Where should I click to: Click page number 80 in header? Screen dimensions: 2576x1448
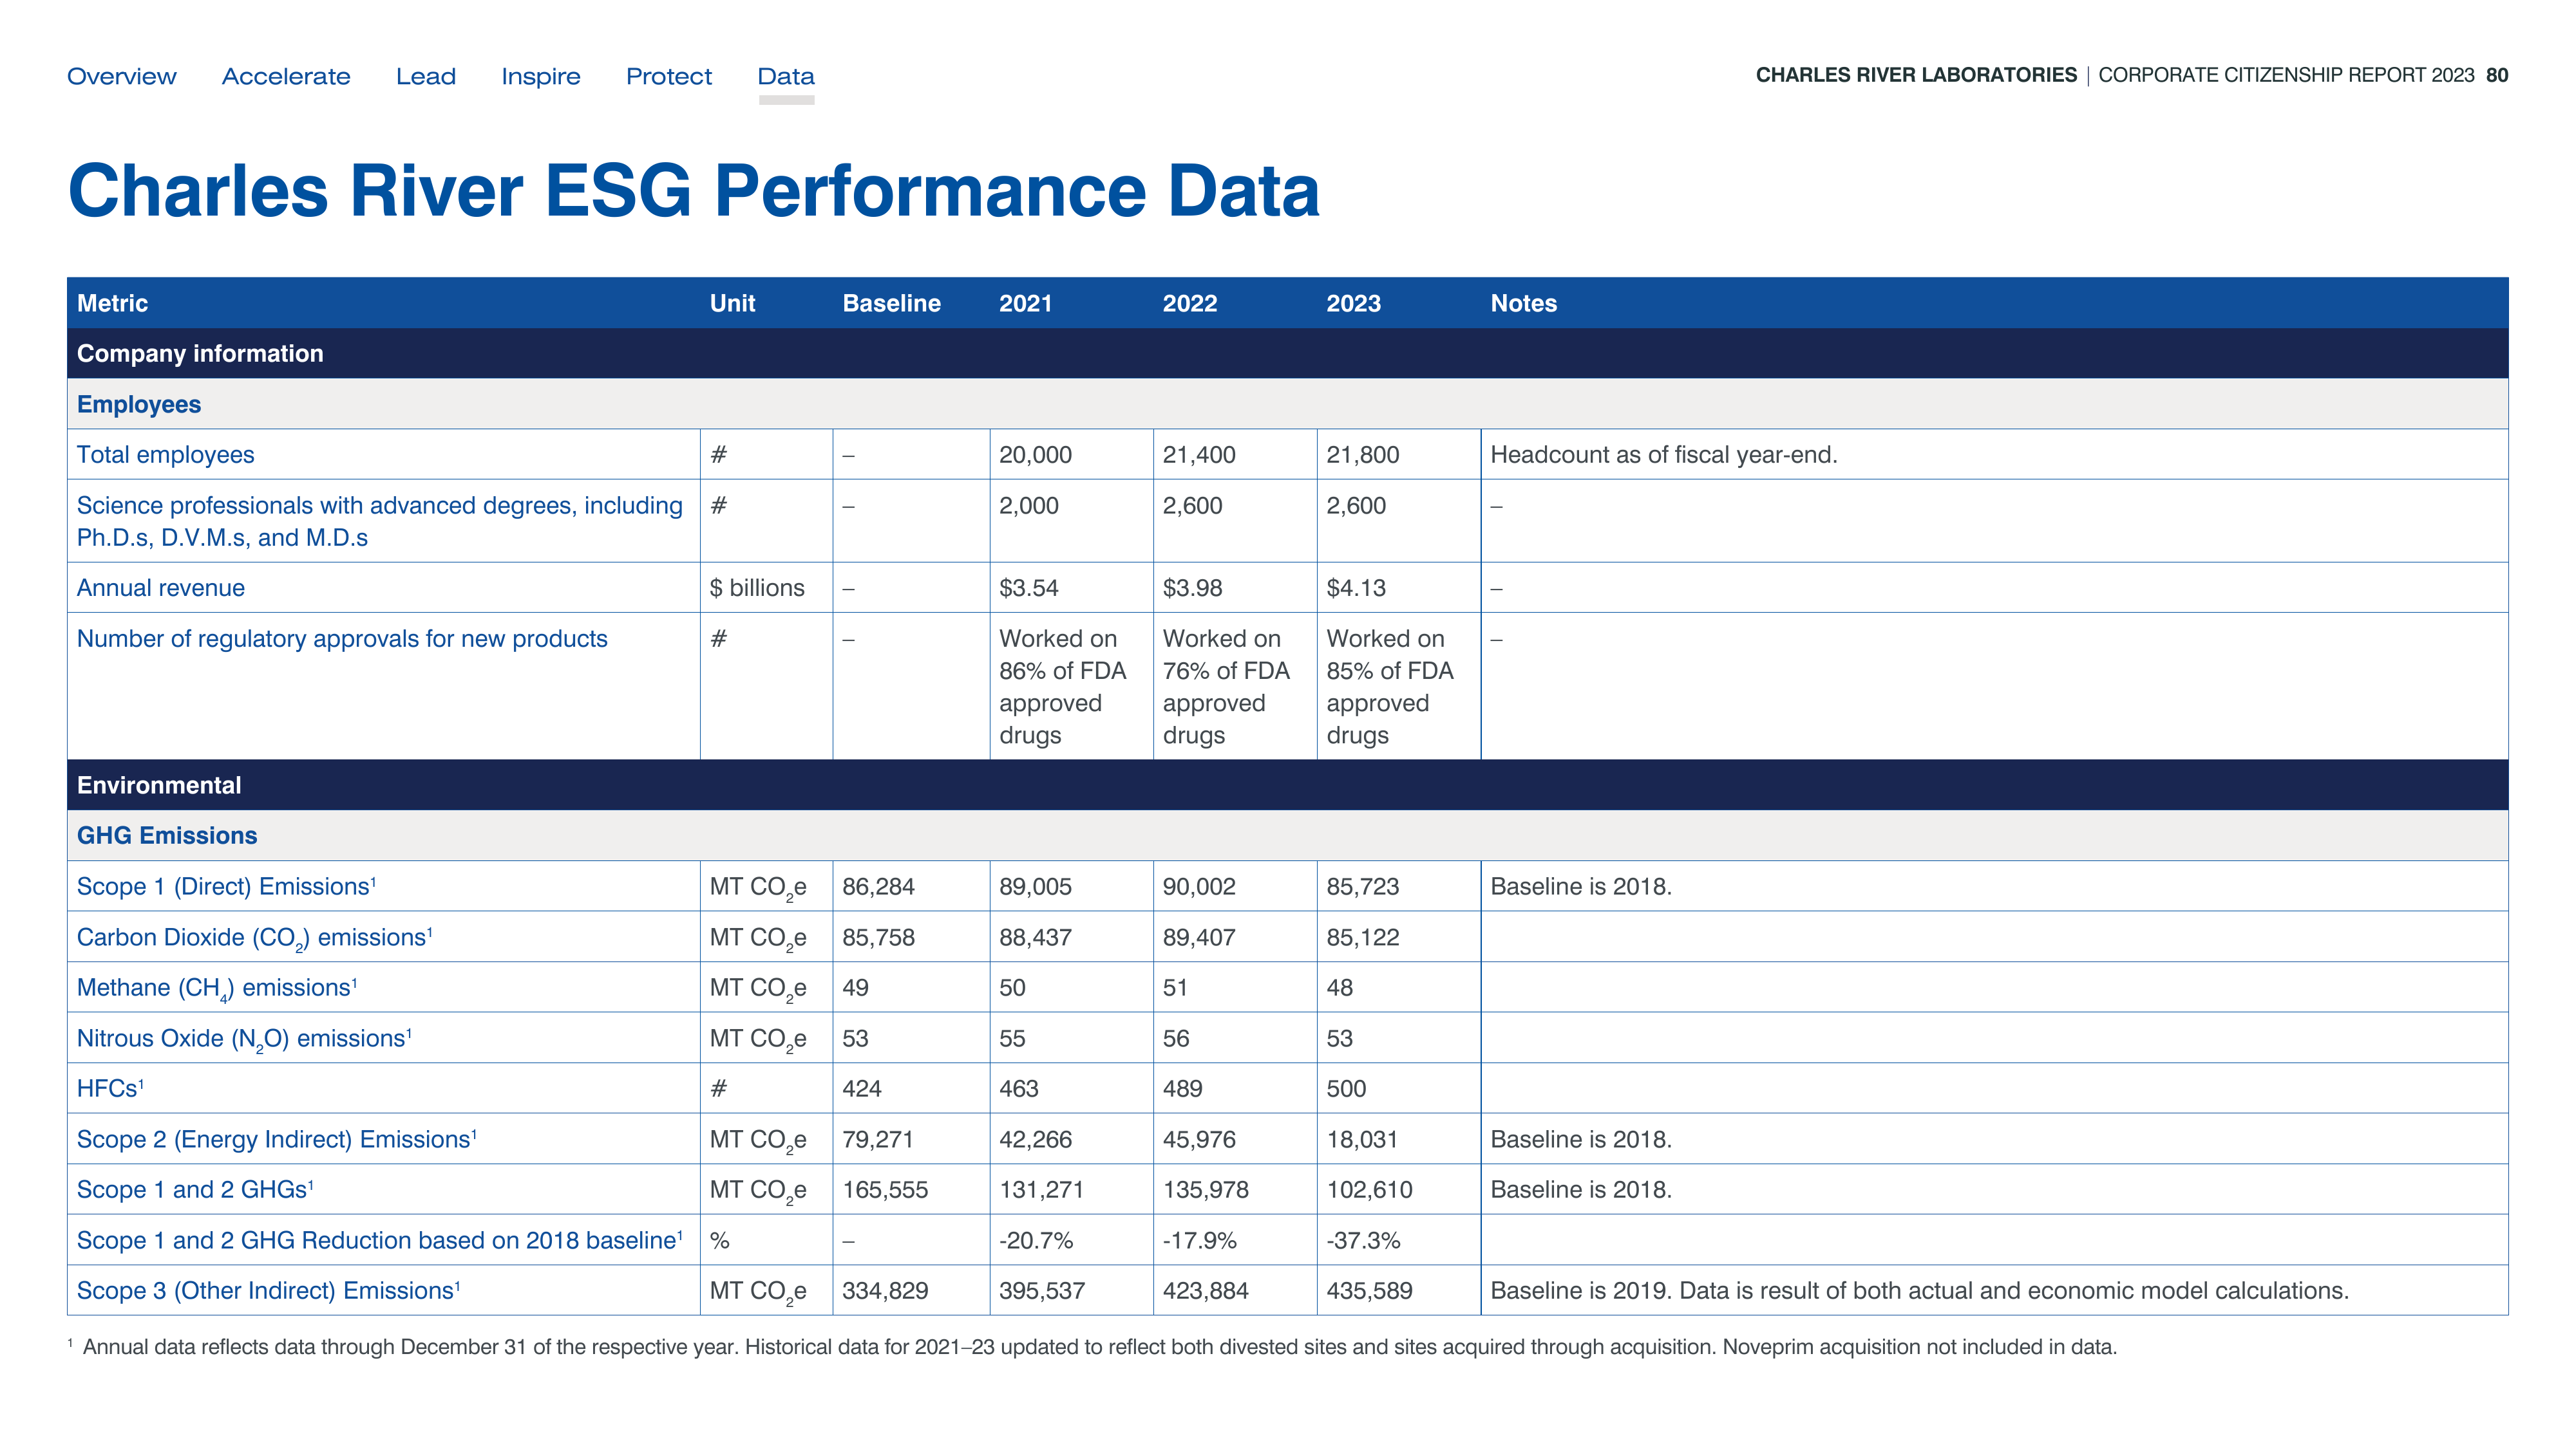pyautogui.click(x=2497, y=75)
